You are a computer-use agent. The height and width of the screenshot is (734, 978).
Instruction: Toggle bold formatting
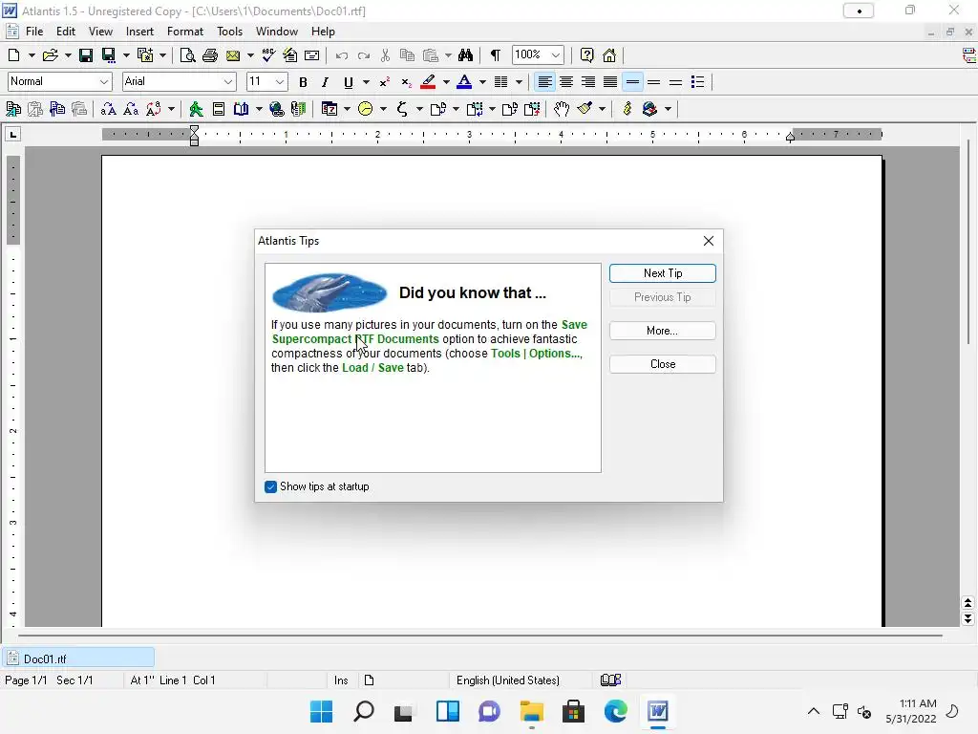click(x=303, y=82)
